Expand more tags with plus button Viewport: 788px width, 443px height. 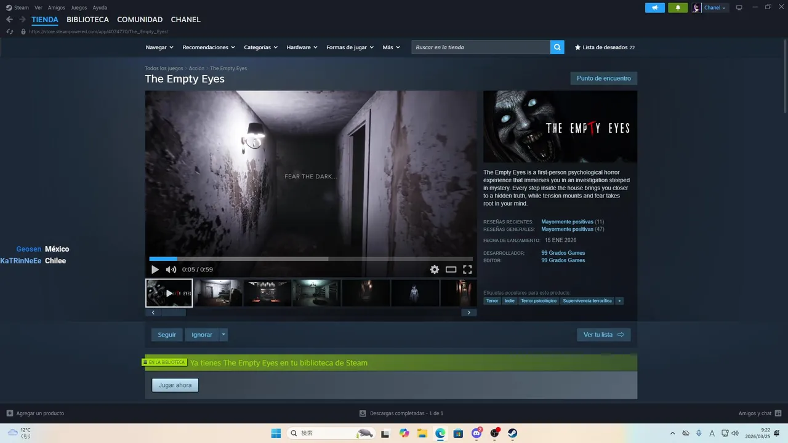click(619, 301)
